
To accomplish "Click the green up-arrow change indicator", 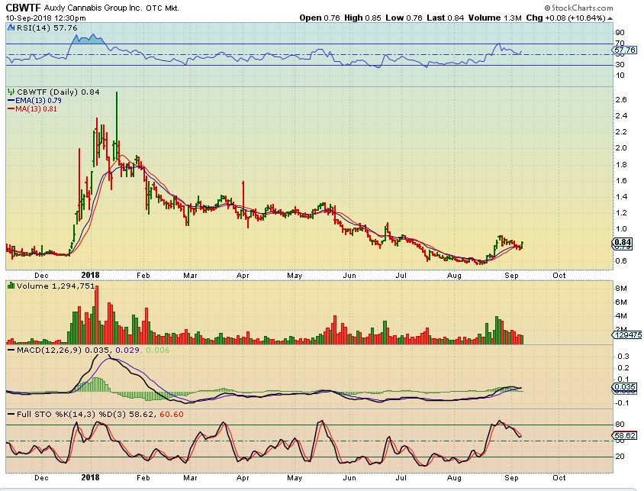I will (610, 18).
